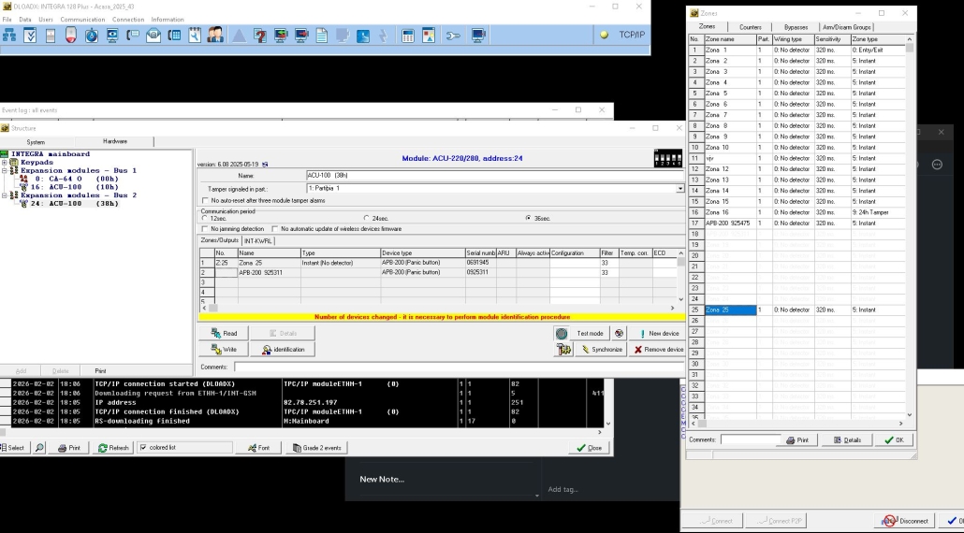Click the Disconnect button
964x533 pixels.
point(905,521)
